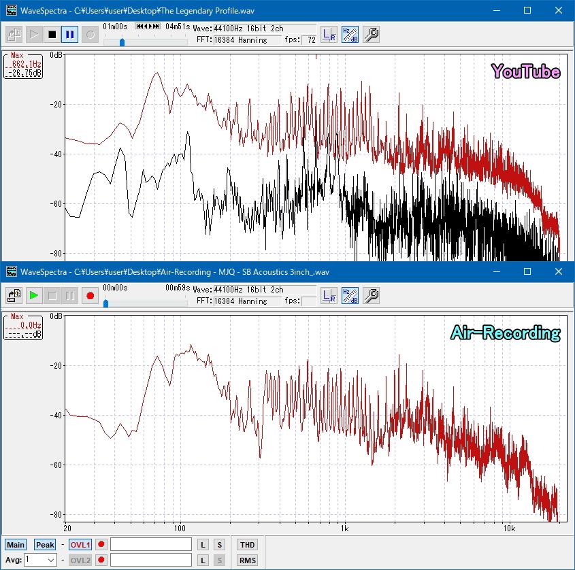The image size is (575, 570).
Task: Click the playback position slider thumb near 01m00s
Action: (122, 42)
